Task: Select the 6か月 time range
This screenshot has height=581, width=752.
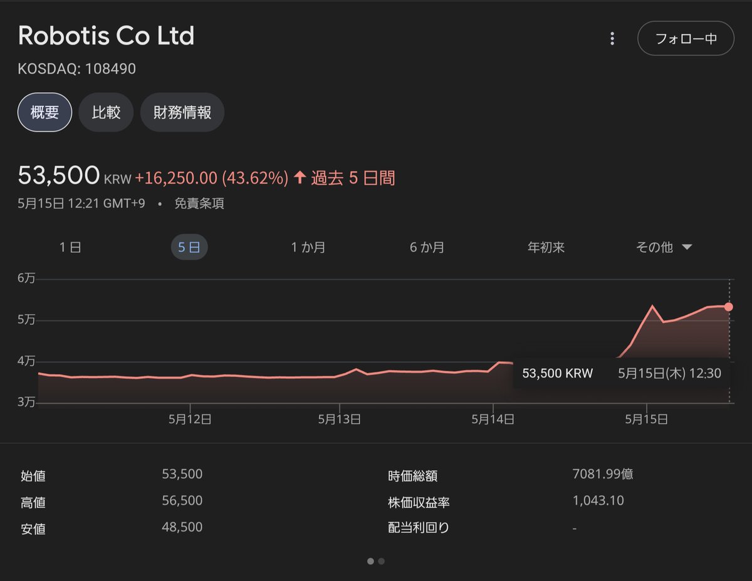Action: pyautogui.click(x=427, y=247)
